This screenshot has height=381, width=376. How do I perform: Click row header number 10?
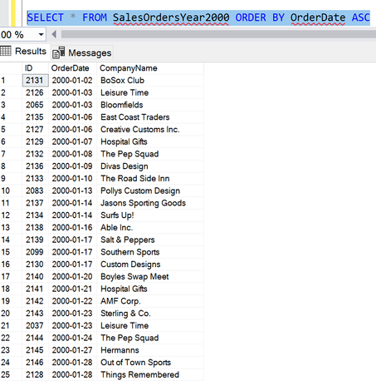[11, 190]
